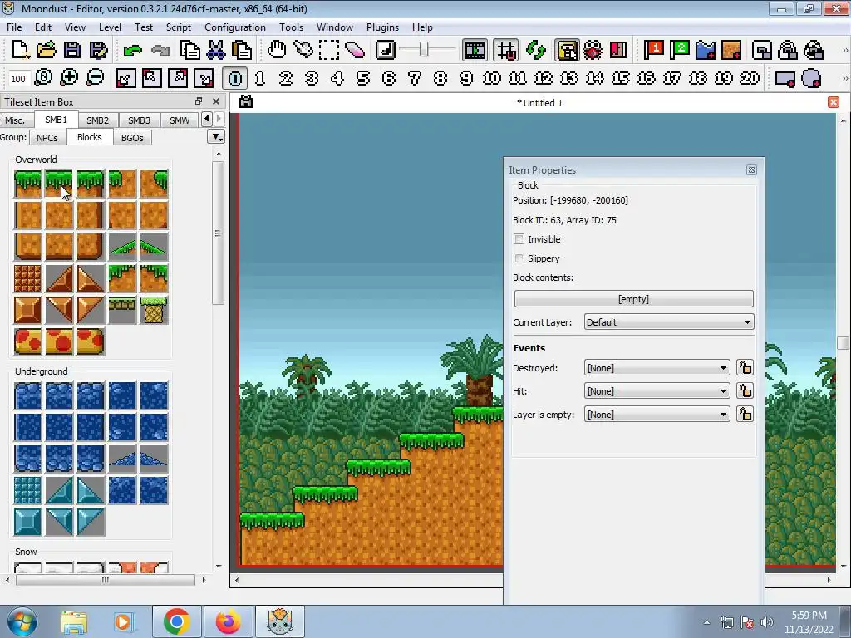The height and width of the screenshot is (638, 851).
Task: Switch to the SMW tileset tab
Action: coord(180,120)
